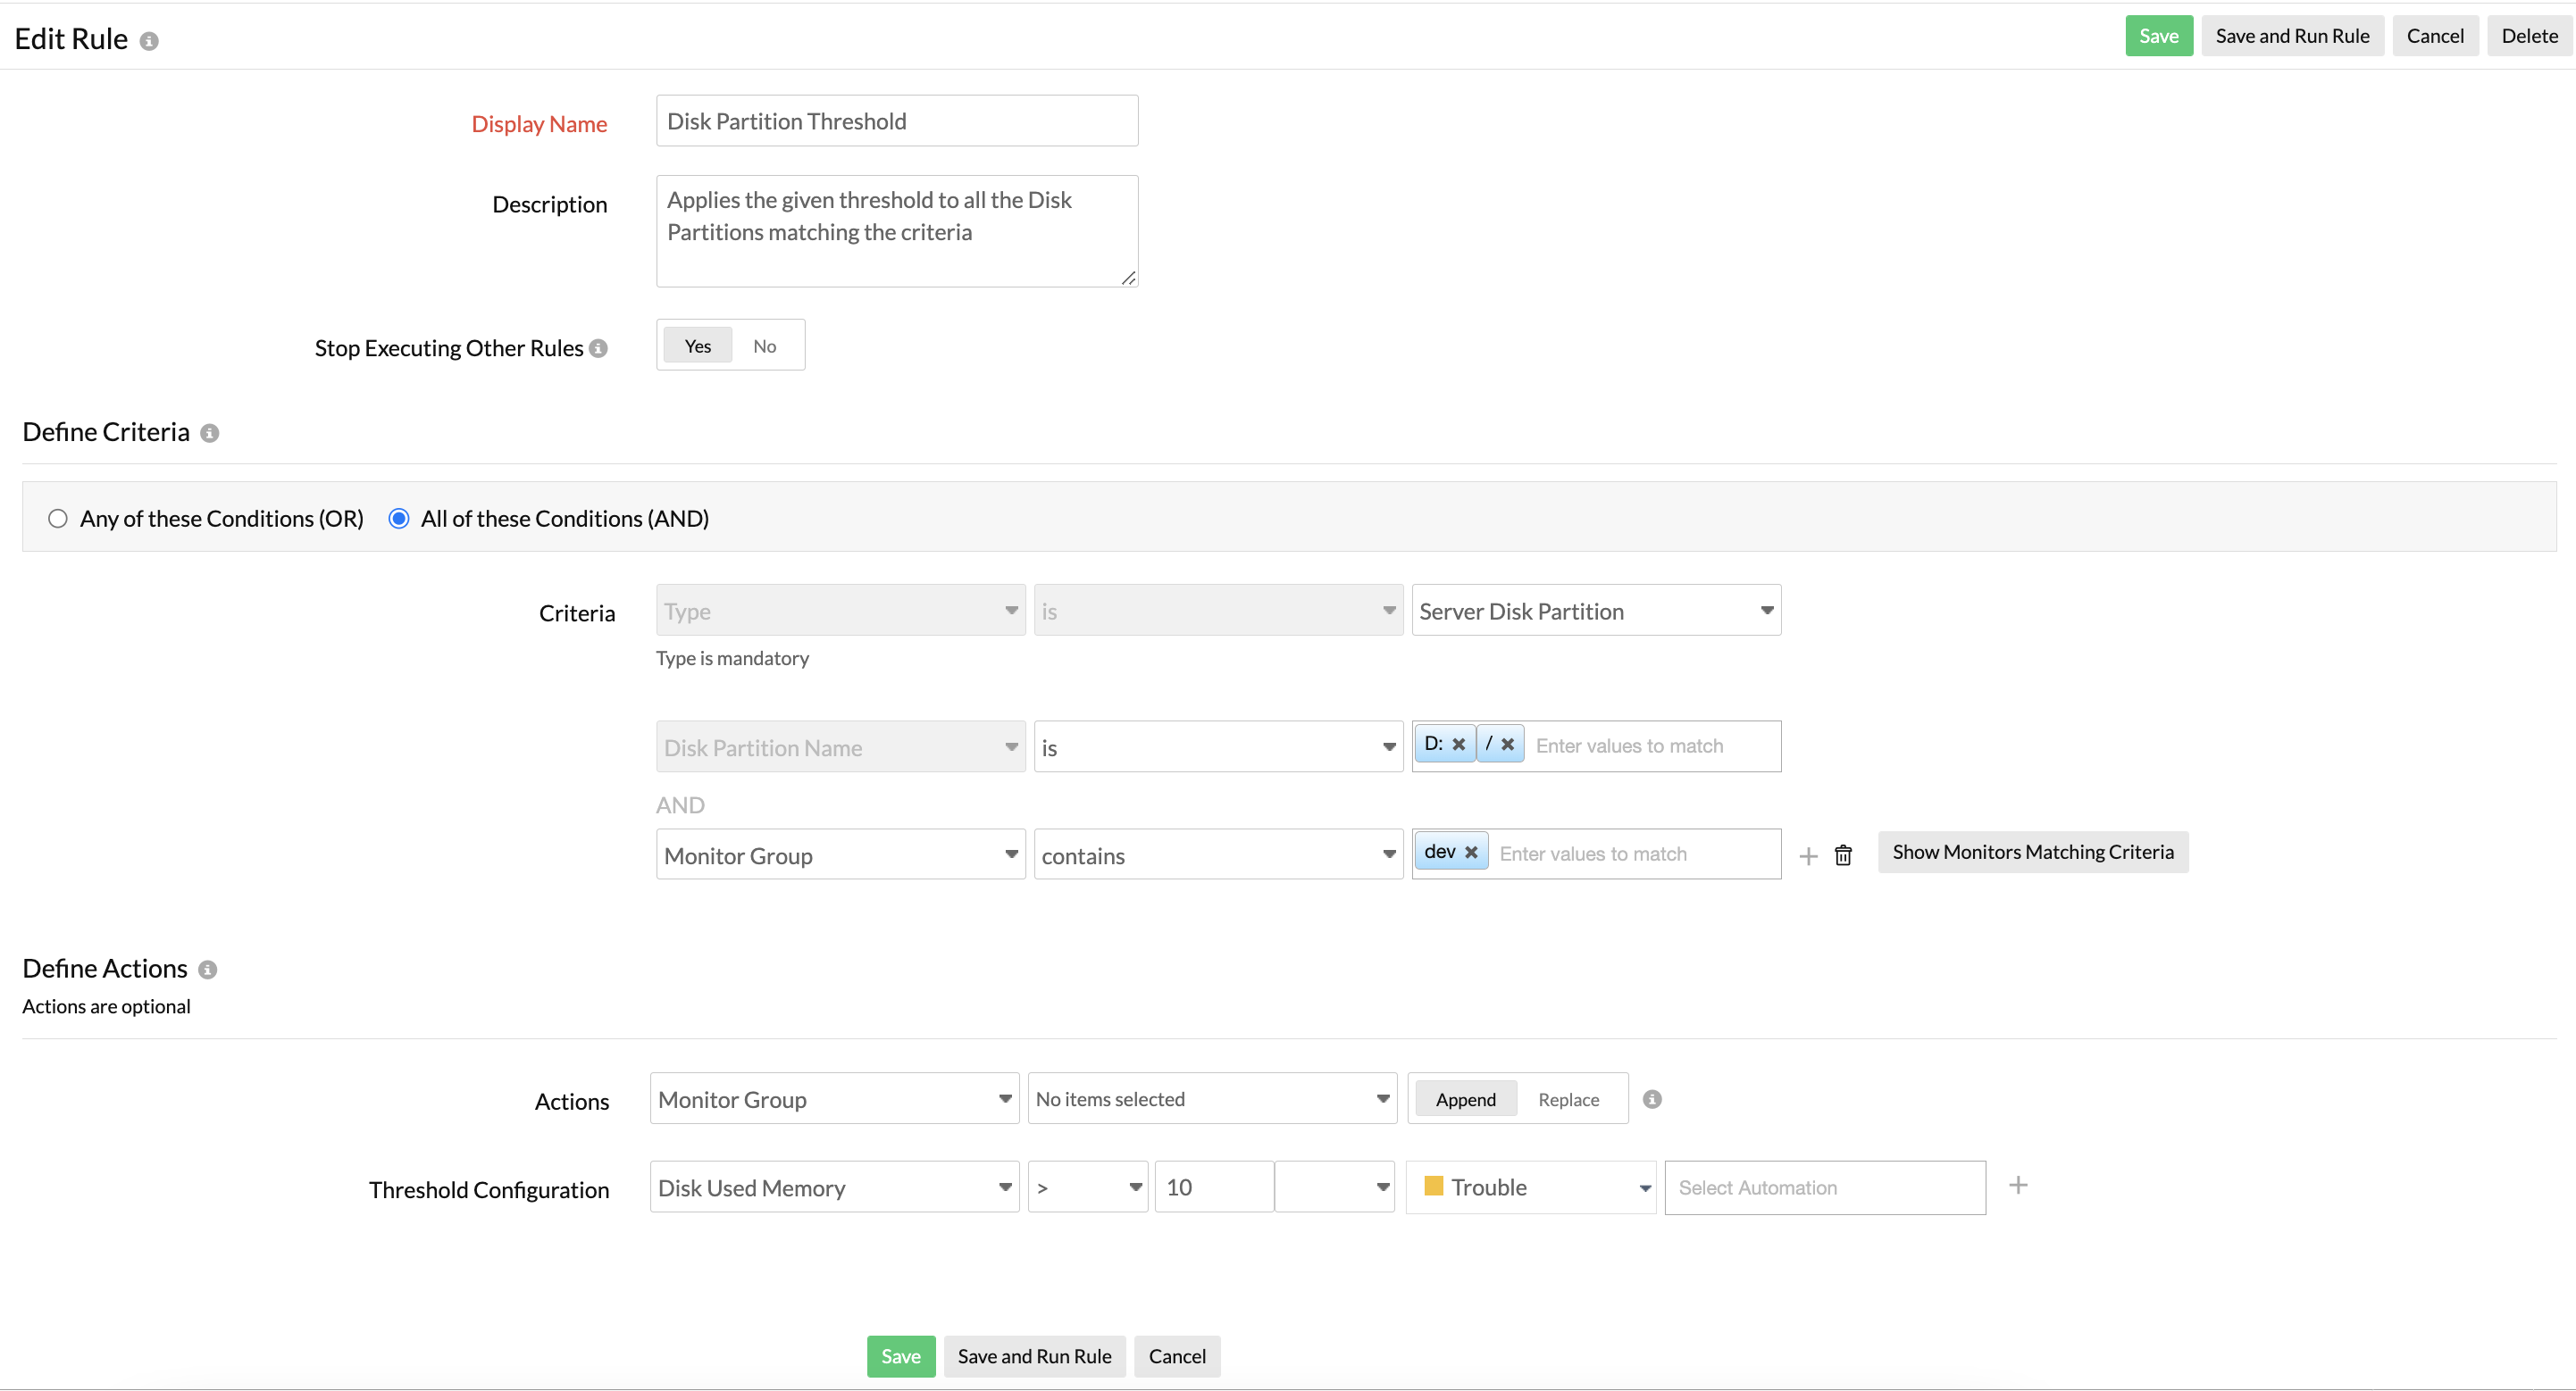The height and width of the screenshot is (1391, 2576).
Task: Click info icon next to Append/Replace
Action: (x=1652, y=1098)
